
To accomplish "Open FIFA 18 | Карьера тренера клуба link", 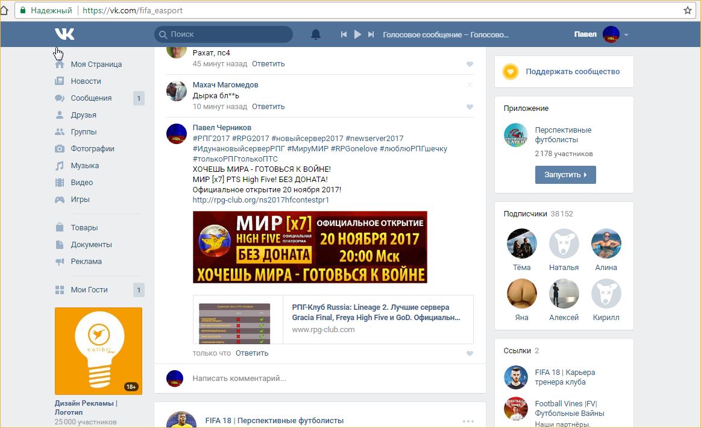I will (x=565, y=377).
